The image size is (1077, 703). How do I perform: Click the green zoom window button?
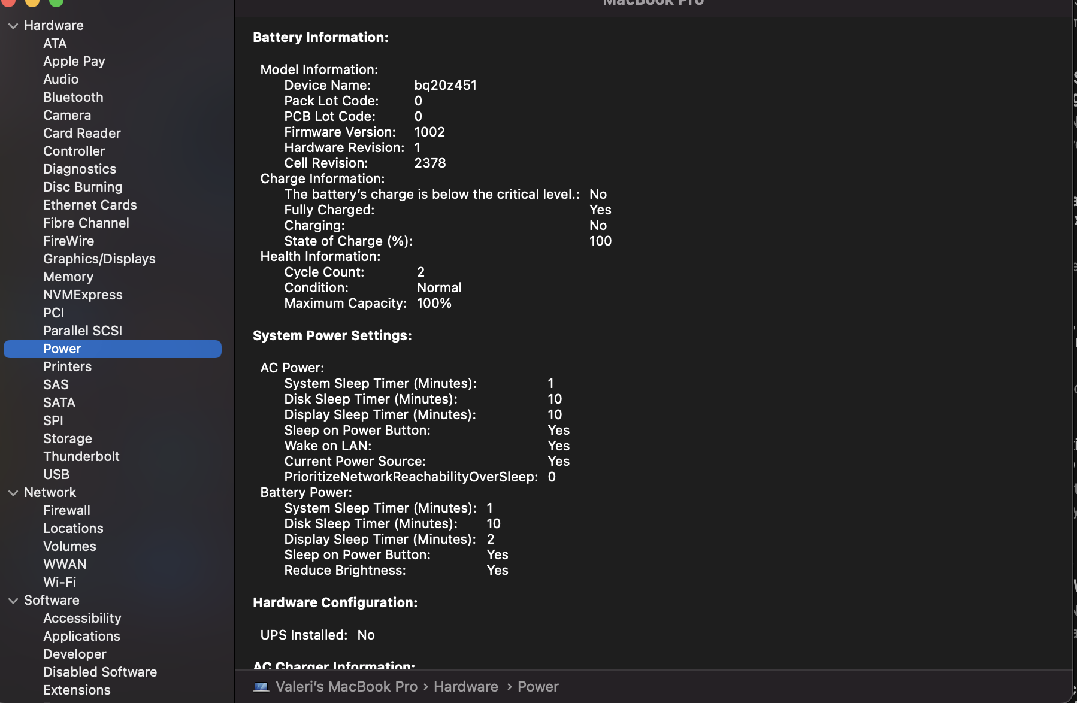(x=56, y=2)
